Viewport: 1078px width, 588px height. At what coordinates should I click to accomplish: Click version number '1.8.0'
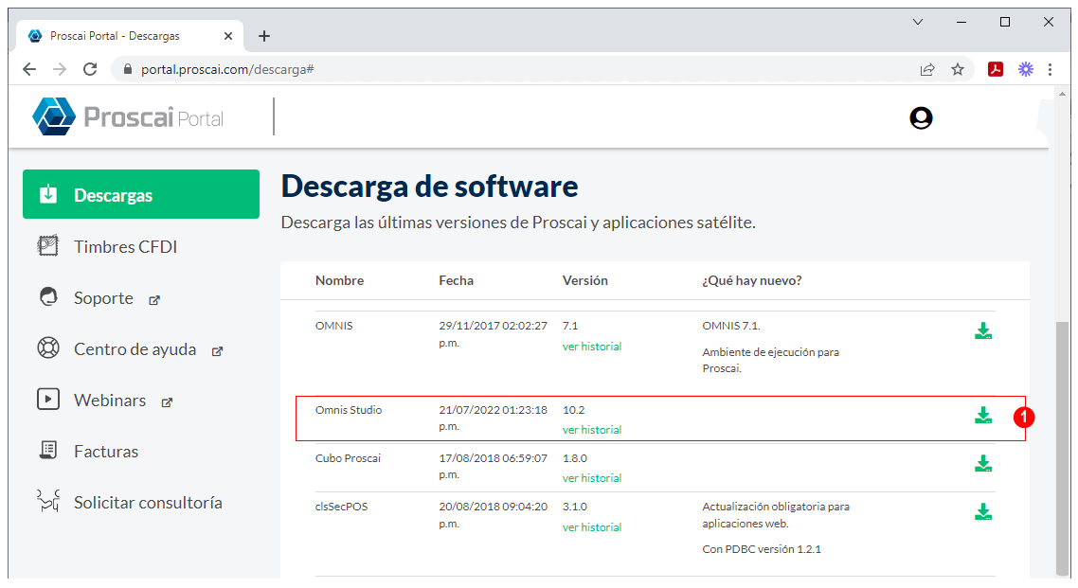click(x=575, y=458)
